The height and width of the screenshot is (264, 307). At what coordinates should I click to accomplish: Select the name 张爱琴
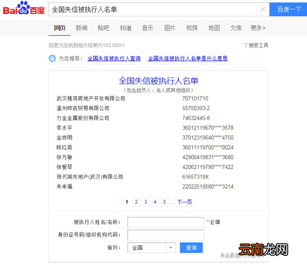64,167
